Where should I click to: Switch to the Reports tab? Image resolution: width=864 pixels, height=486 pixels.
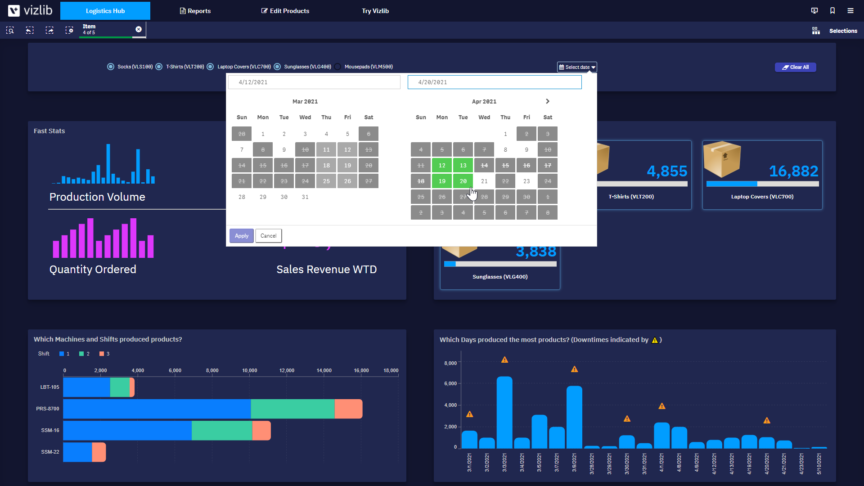(195, 10)
